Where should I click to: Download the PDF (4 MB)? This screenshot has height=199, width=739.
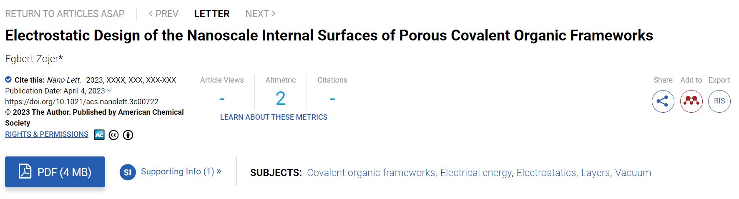tap(55, 172)
